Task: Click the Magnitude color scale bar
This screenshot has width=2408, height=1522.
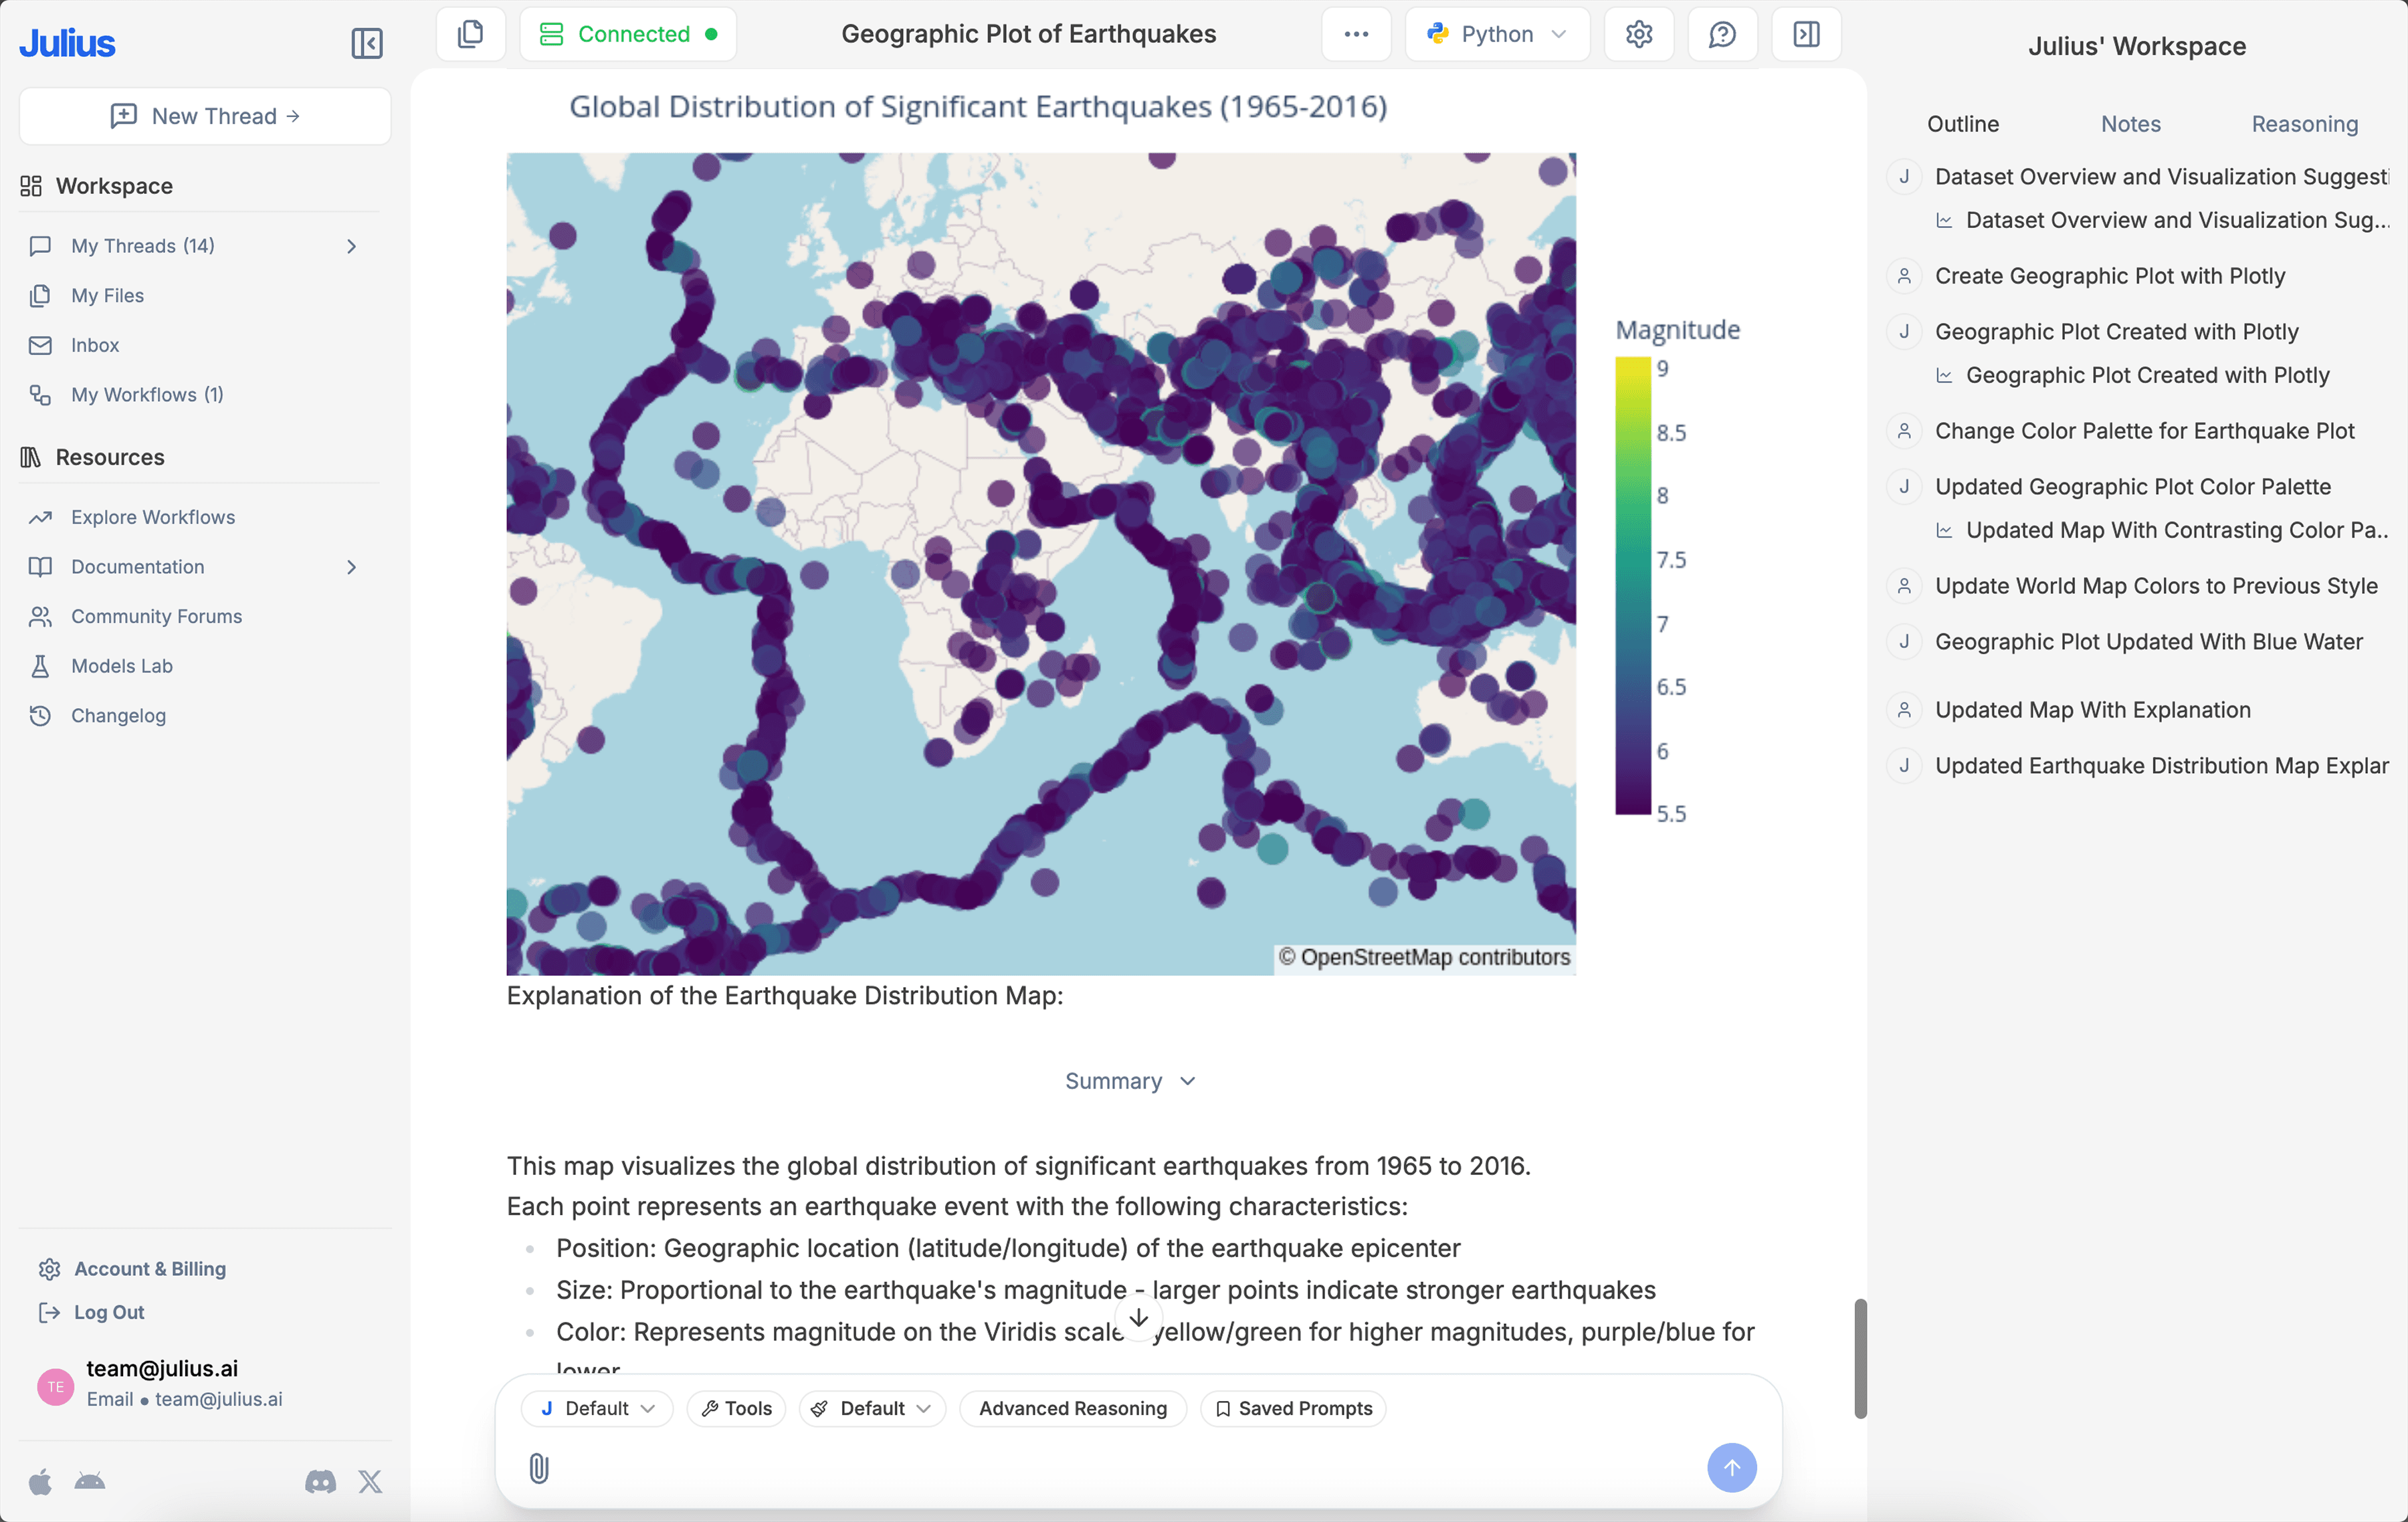Action: 1632,586
